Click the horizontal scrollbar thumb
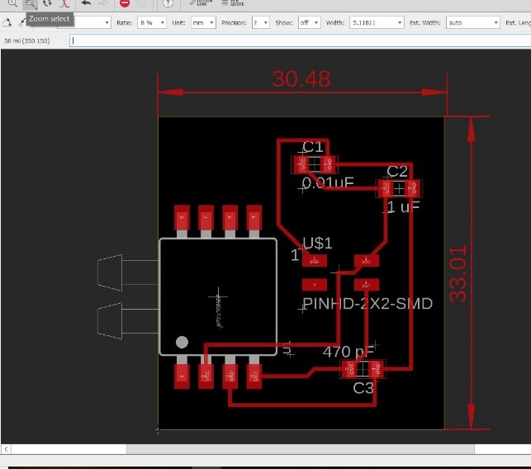The width and height of the screenshot is (531, 469). [301, 449]
